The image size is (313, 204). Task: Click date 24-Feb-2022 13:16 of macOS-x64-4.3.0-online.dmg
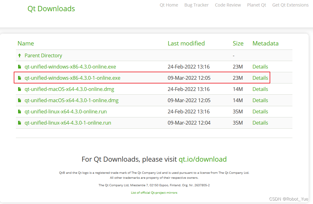188,89
